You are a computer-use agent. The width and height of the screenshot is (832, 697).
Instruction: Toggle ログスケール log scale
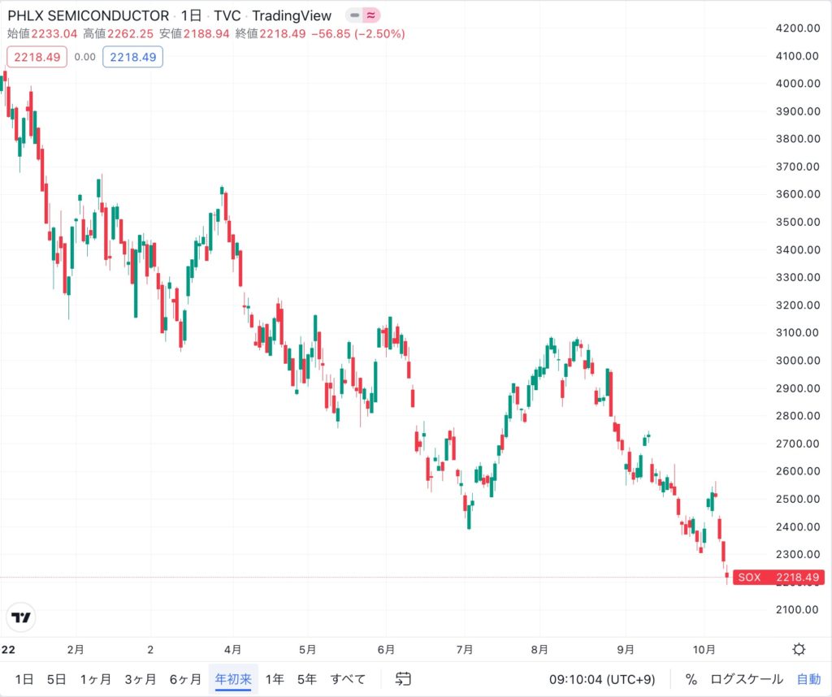click(x=747, y=679)
